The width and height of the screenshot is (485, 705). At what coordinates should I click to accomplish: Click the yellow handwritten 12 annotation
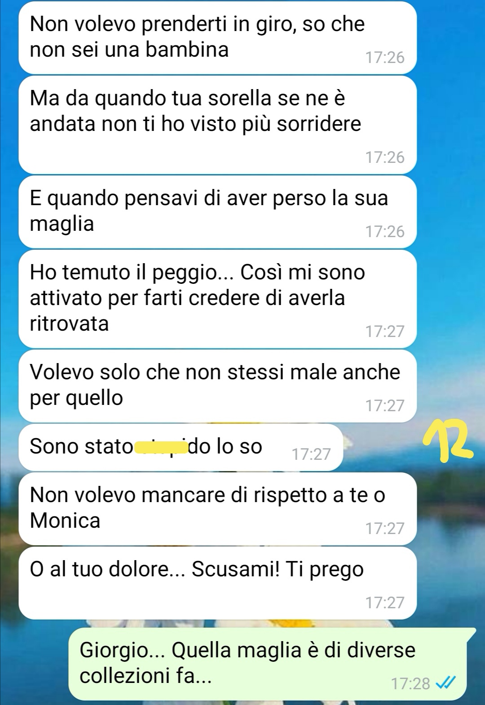coord(449,442)
